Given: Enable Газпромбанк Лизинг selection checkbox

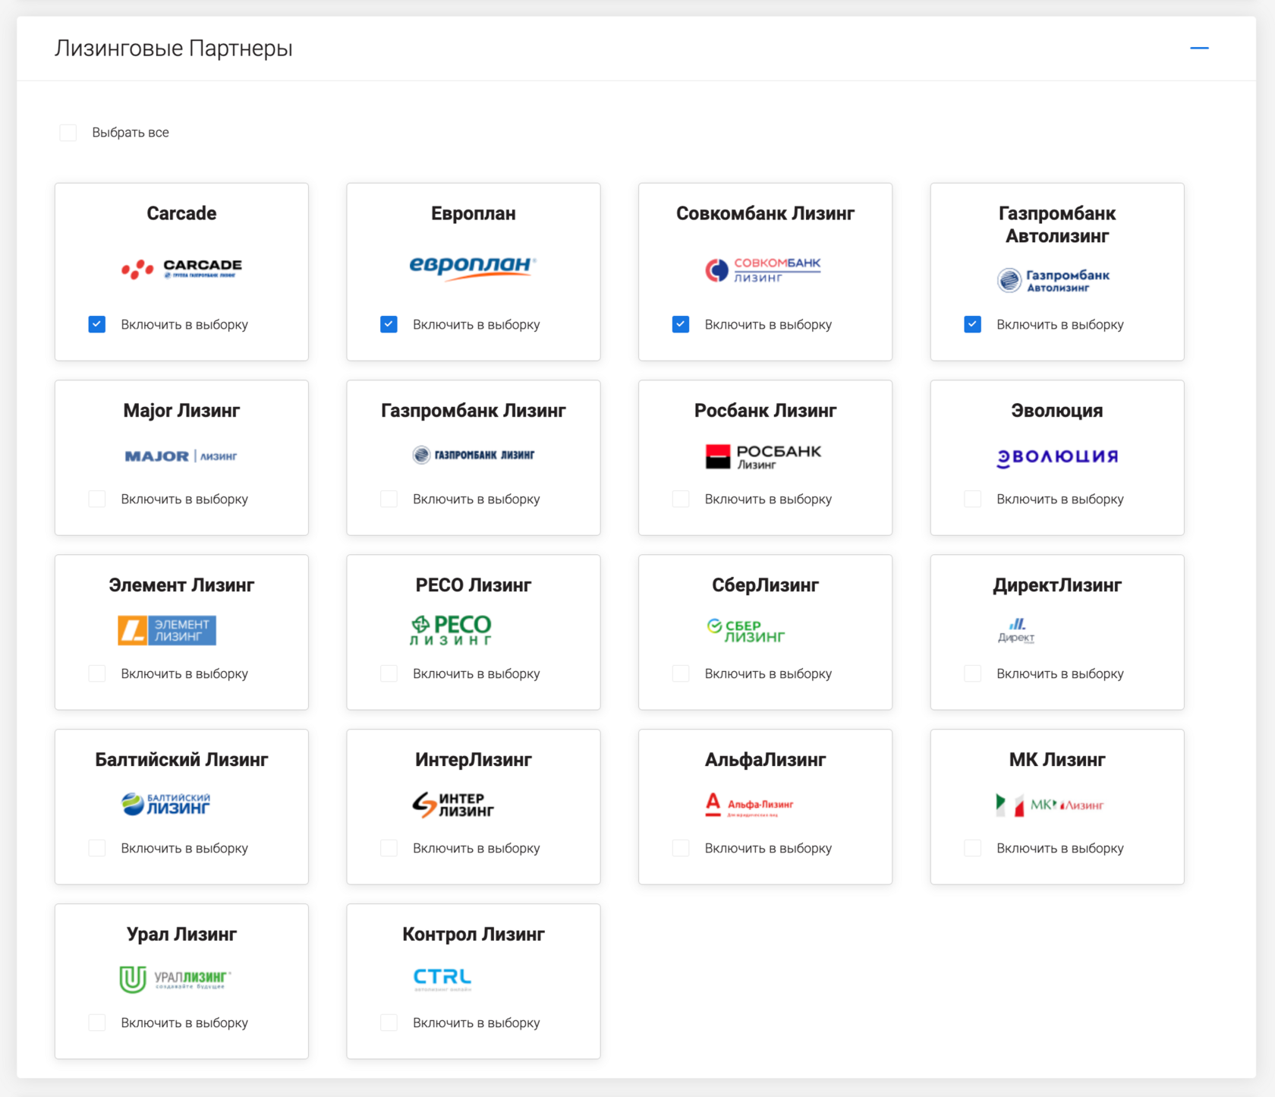Looking at the screenshot, I should (389, 500).
